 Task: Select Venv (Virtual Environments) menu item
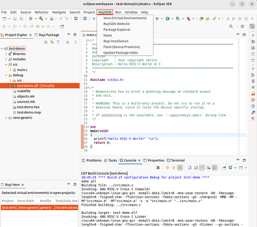tap(125, 18)
